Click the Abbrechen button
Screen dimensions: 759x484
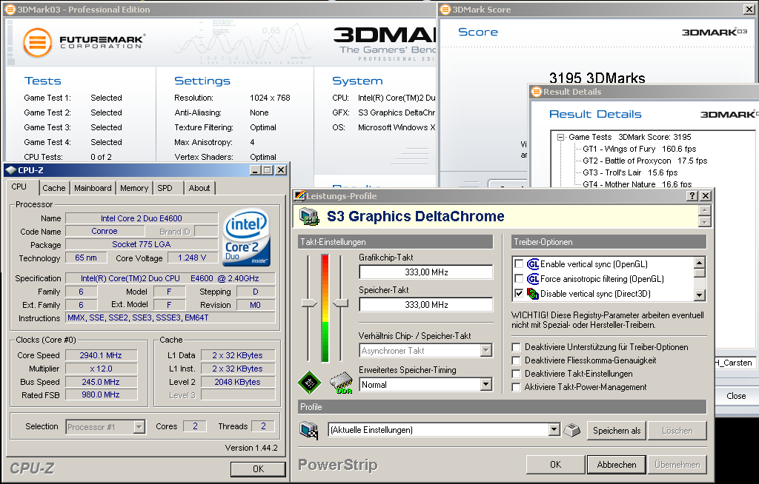click(x=616, y=465)
